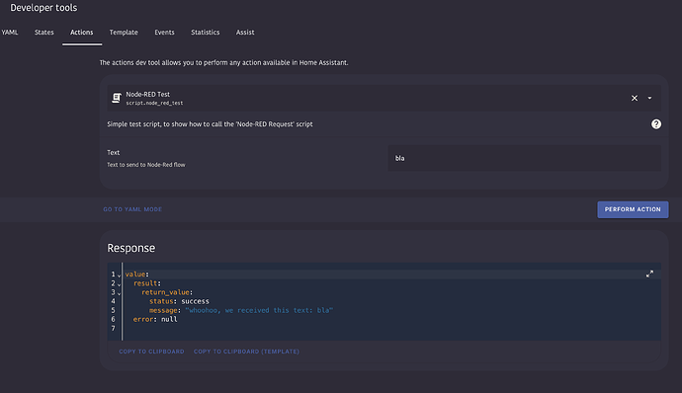Select the Actions tab
The image size is (682, 393).
[82, 33]
